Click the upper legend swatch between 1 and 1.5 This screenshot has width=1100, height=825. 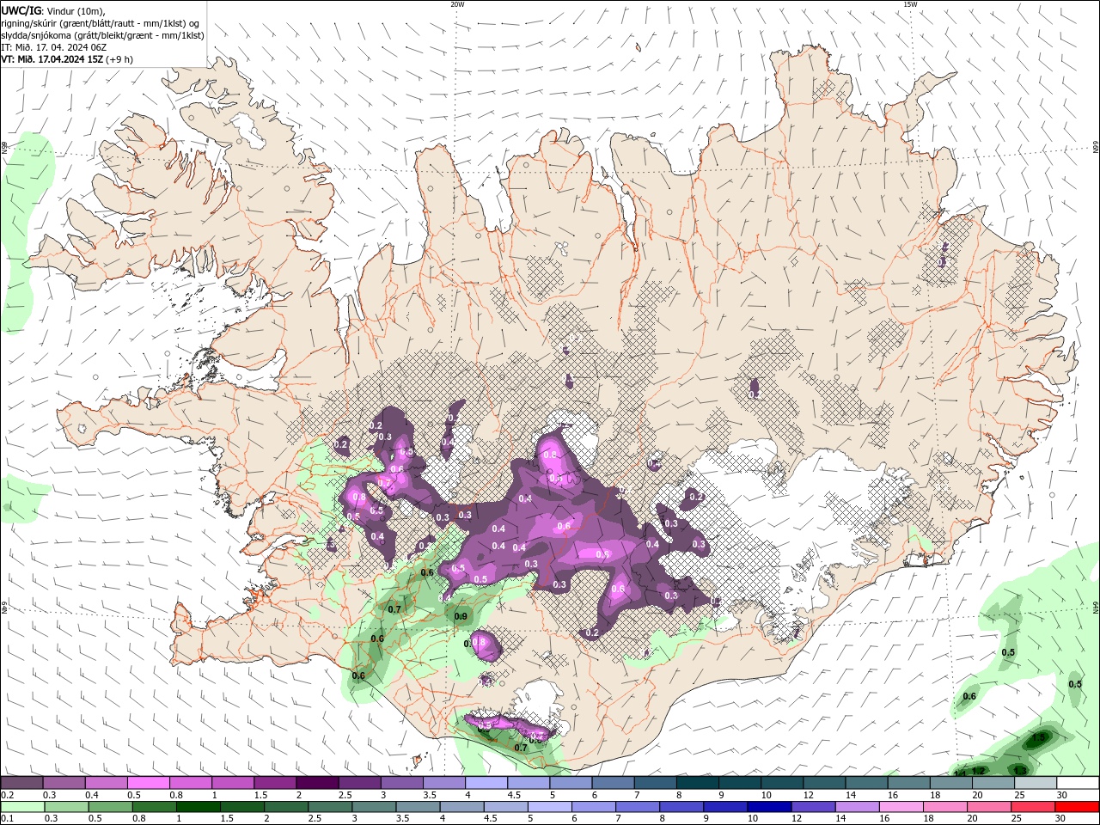233,783
